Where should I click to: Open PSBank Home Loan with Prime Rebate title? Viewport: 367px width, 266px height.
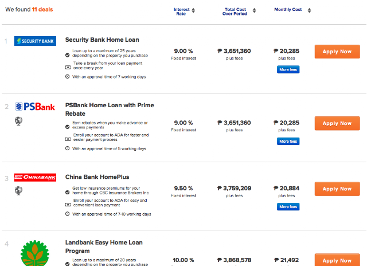[110, 109]
